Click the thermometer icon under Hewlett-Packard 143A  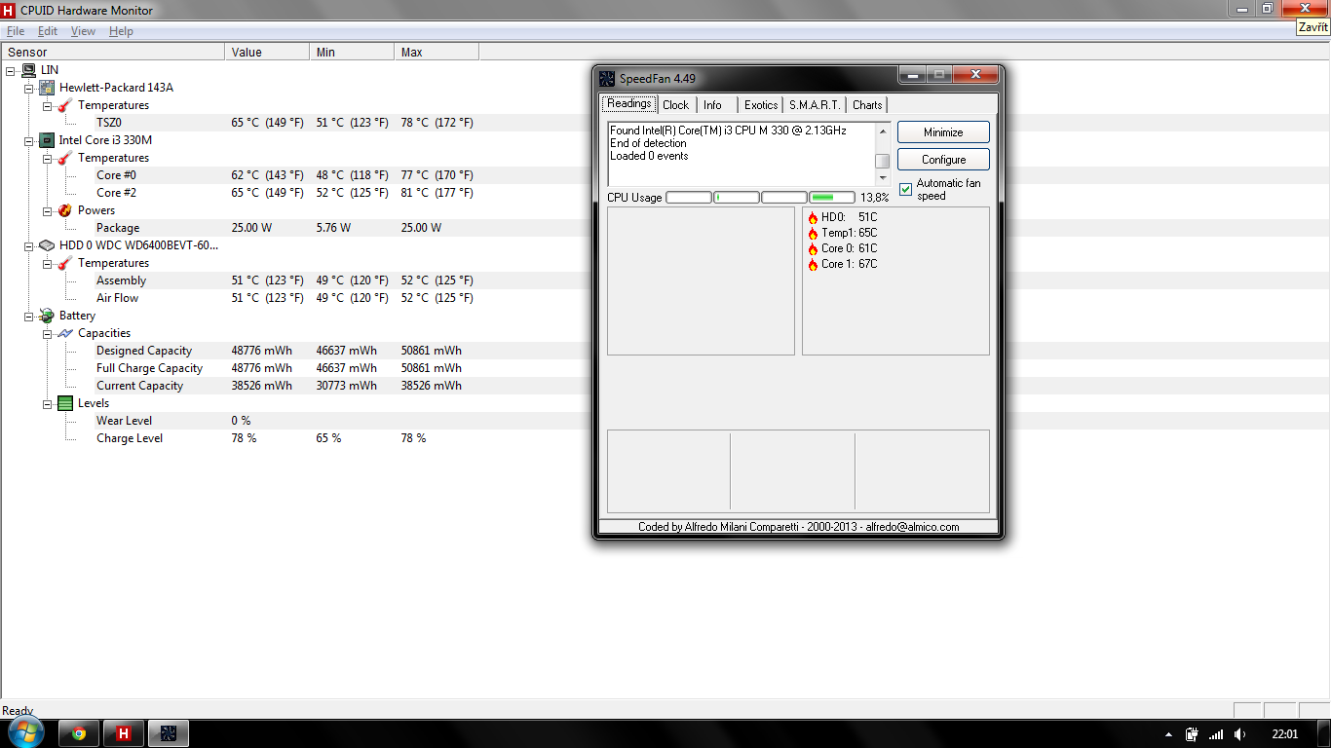65,105
